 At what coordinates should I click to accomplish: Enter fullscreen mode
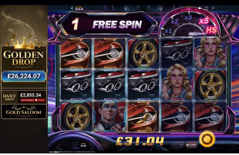click(206, 8)
